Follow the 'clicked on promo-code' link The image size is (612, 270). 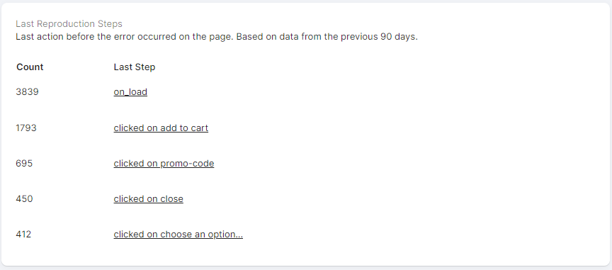click(164, 163)
